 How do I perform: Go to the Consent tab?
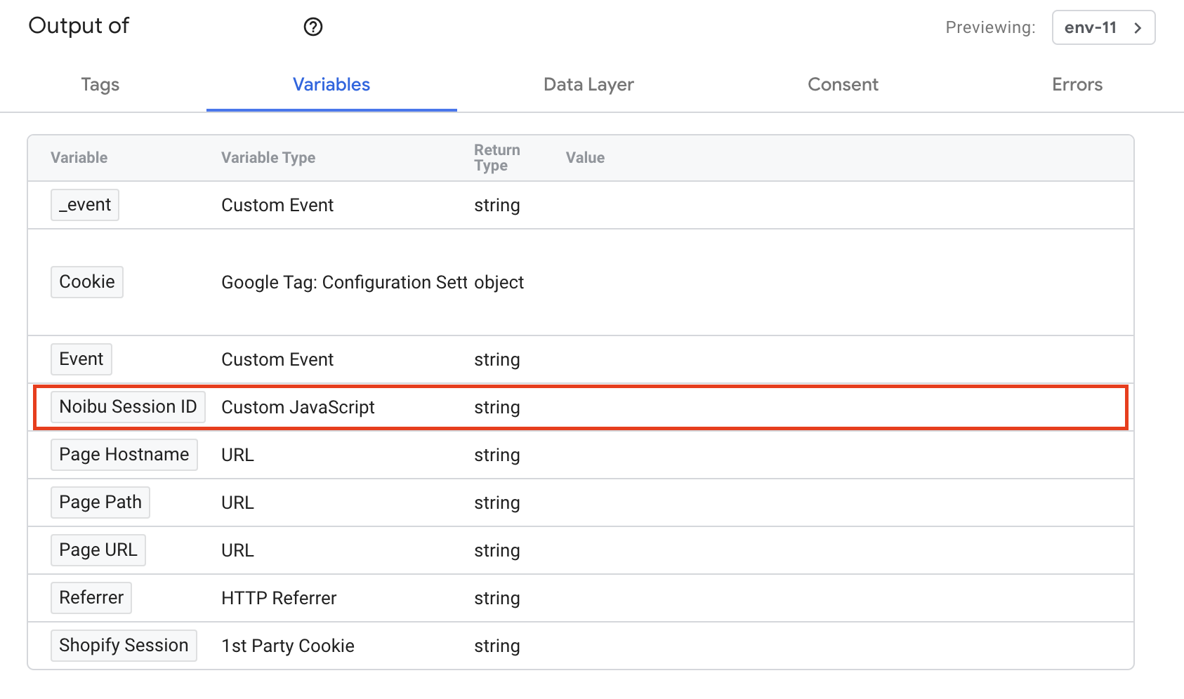click(843, 85)
